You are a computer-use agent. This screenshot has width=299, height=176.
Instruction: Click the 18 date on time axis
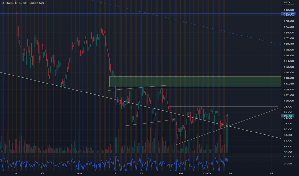[x=230, y=173]
